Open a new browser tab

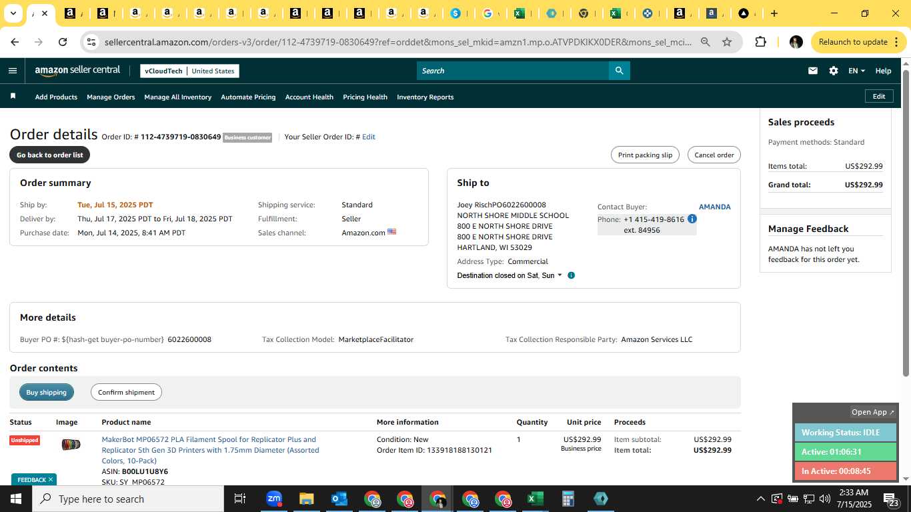[774, 13]
